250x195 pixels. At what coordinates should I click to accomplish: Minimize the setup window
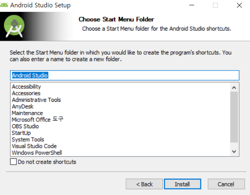(192, 5)
